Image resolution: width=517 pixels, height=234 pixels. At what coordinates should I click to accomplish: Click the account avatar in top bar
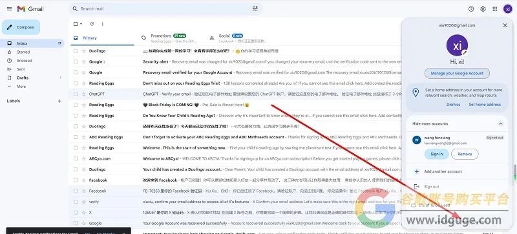point(508,9)
